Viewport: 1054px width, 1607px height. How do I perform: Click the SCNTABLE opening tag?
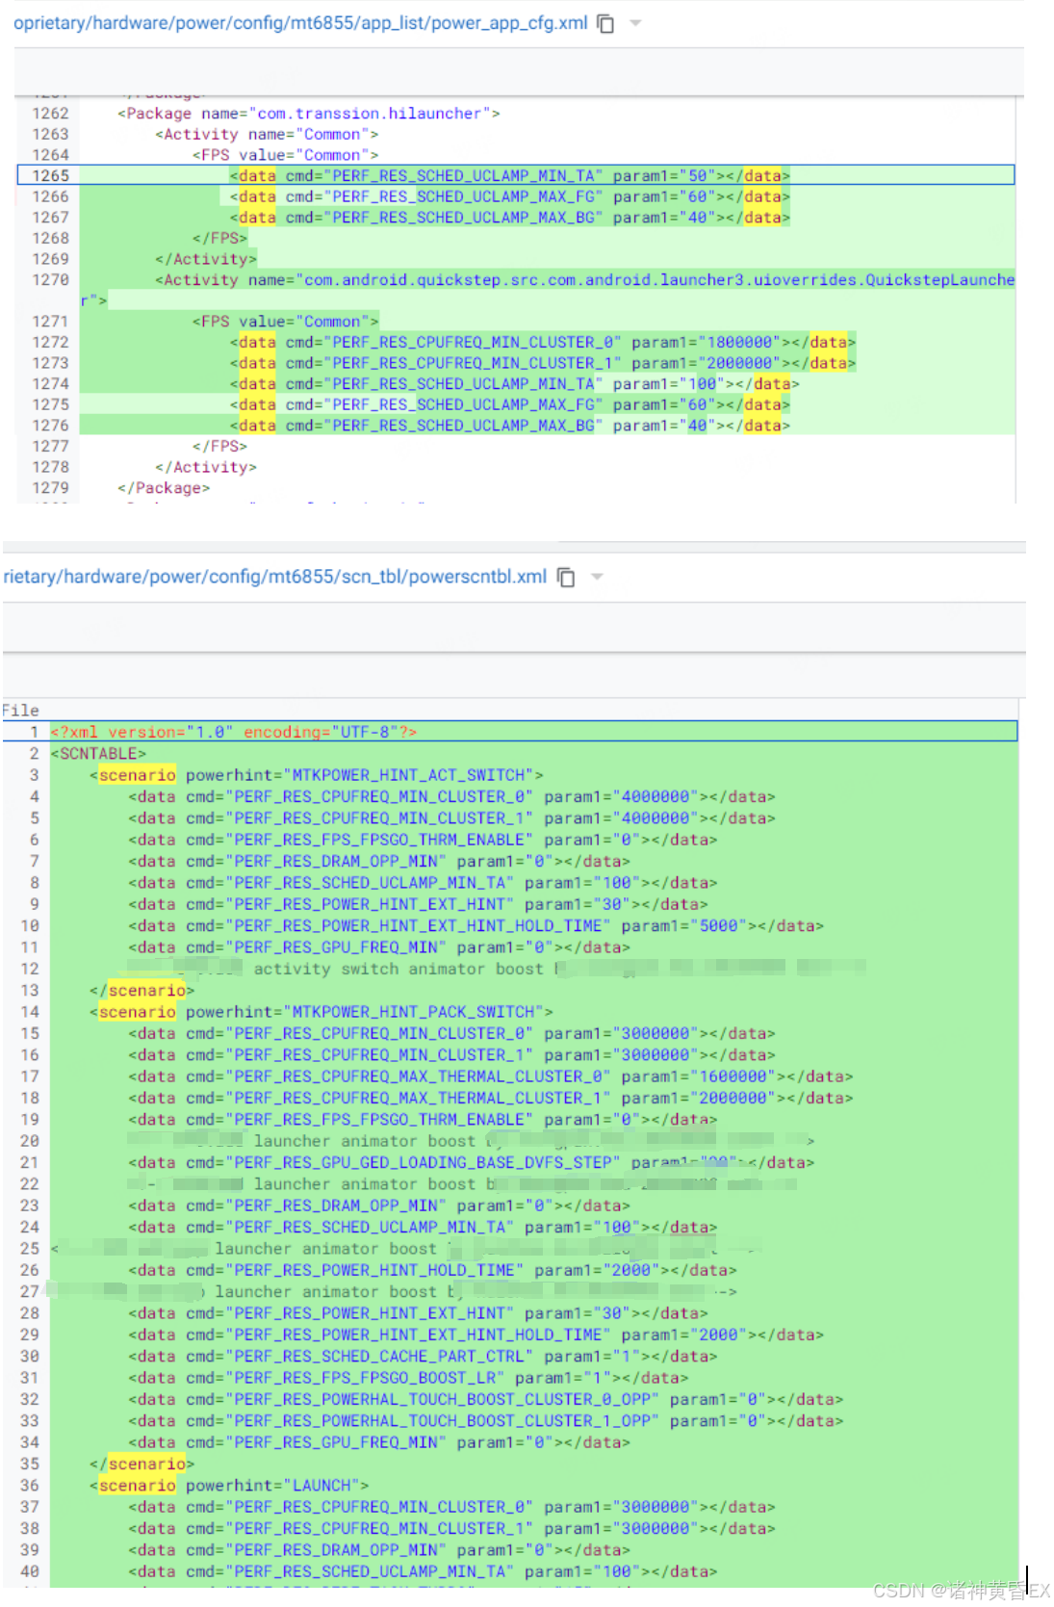pyautogui.click(x=98, y=754)
